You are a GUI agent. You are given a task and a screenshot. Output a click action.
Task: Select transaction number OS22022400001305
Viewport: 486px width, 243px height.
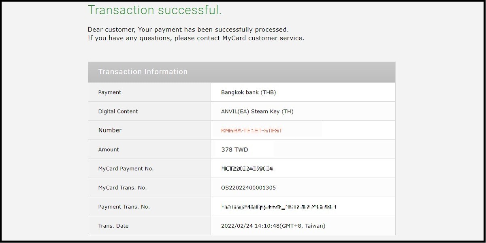point(248,188)
